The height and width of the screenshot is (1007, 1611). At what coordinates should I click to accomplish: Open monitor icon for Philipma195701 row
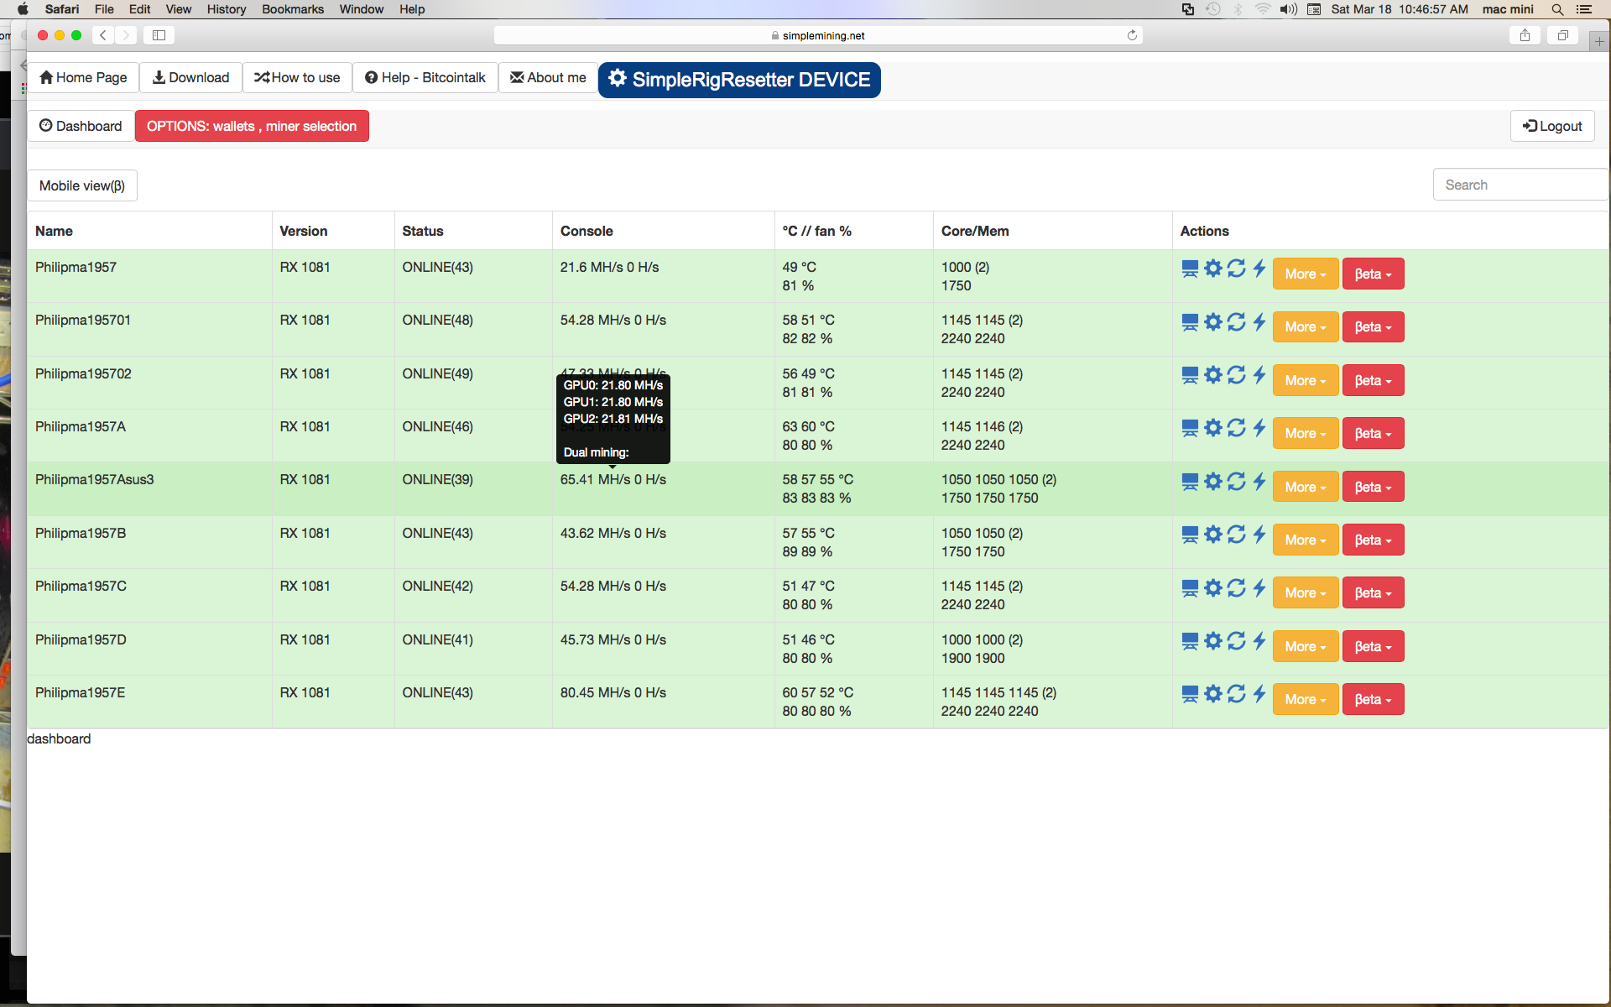point(1190,322)
